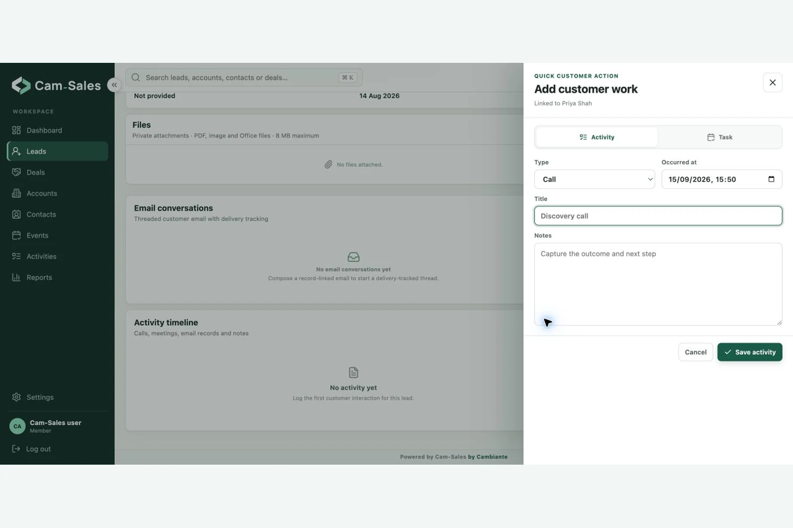Open the calendar picker icon for Occurred at
Screen dimensions: 793x528
771,179
